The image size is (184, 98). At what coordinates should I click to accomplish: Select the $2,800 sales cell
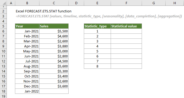click(x=54, y=56)
